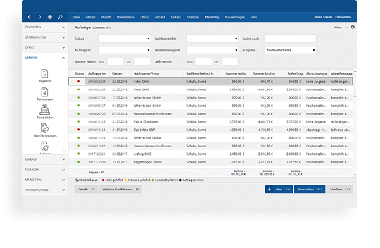380x248 pixels.
Task: Select the 'Regenbogen GmbH' row
Action: (211, 162)
